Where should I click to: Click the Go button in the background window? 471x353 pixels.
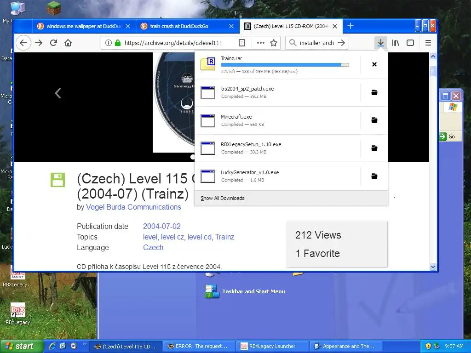[448, 137]
